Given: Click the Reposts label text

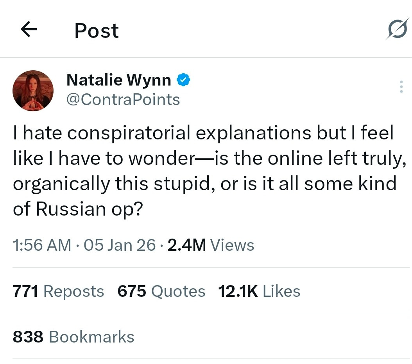Looking at the screenshot, I should 74,291.
